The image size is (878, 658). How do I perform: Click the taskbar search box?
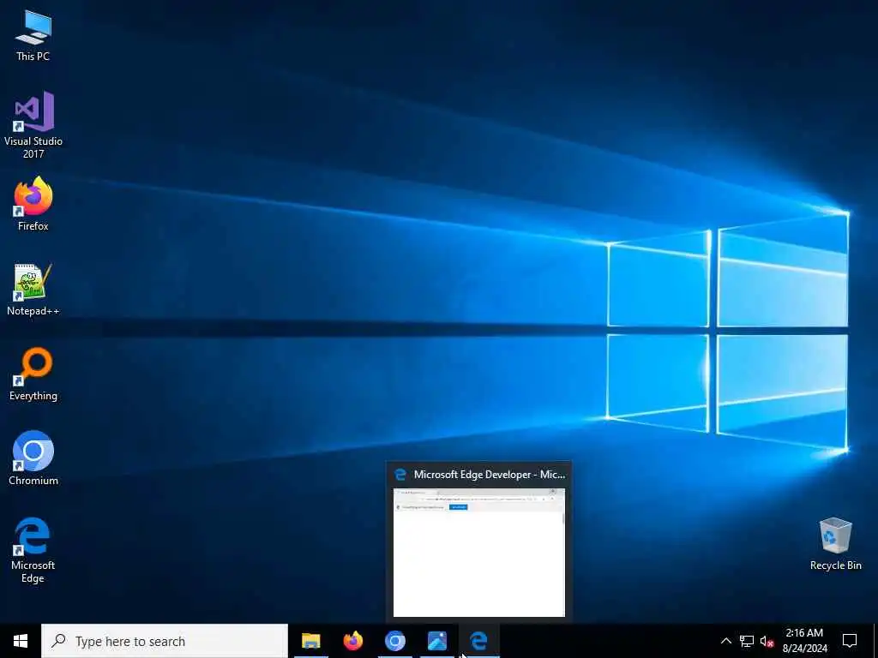coord(164,641)
